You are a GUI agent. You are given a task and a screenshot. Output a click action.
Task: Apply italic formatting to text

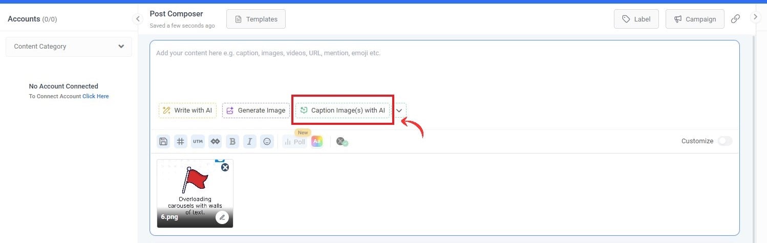point(249,142)
